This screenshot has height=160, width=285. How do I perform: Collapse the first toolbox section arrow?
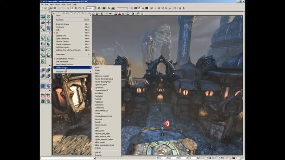(x=50, y=12)
